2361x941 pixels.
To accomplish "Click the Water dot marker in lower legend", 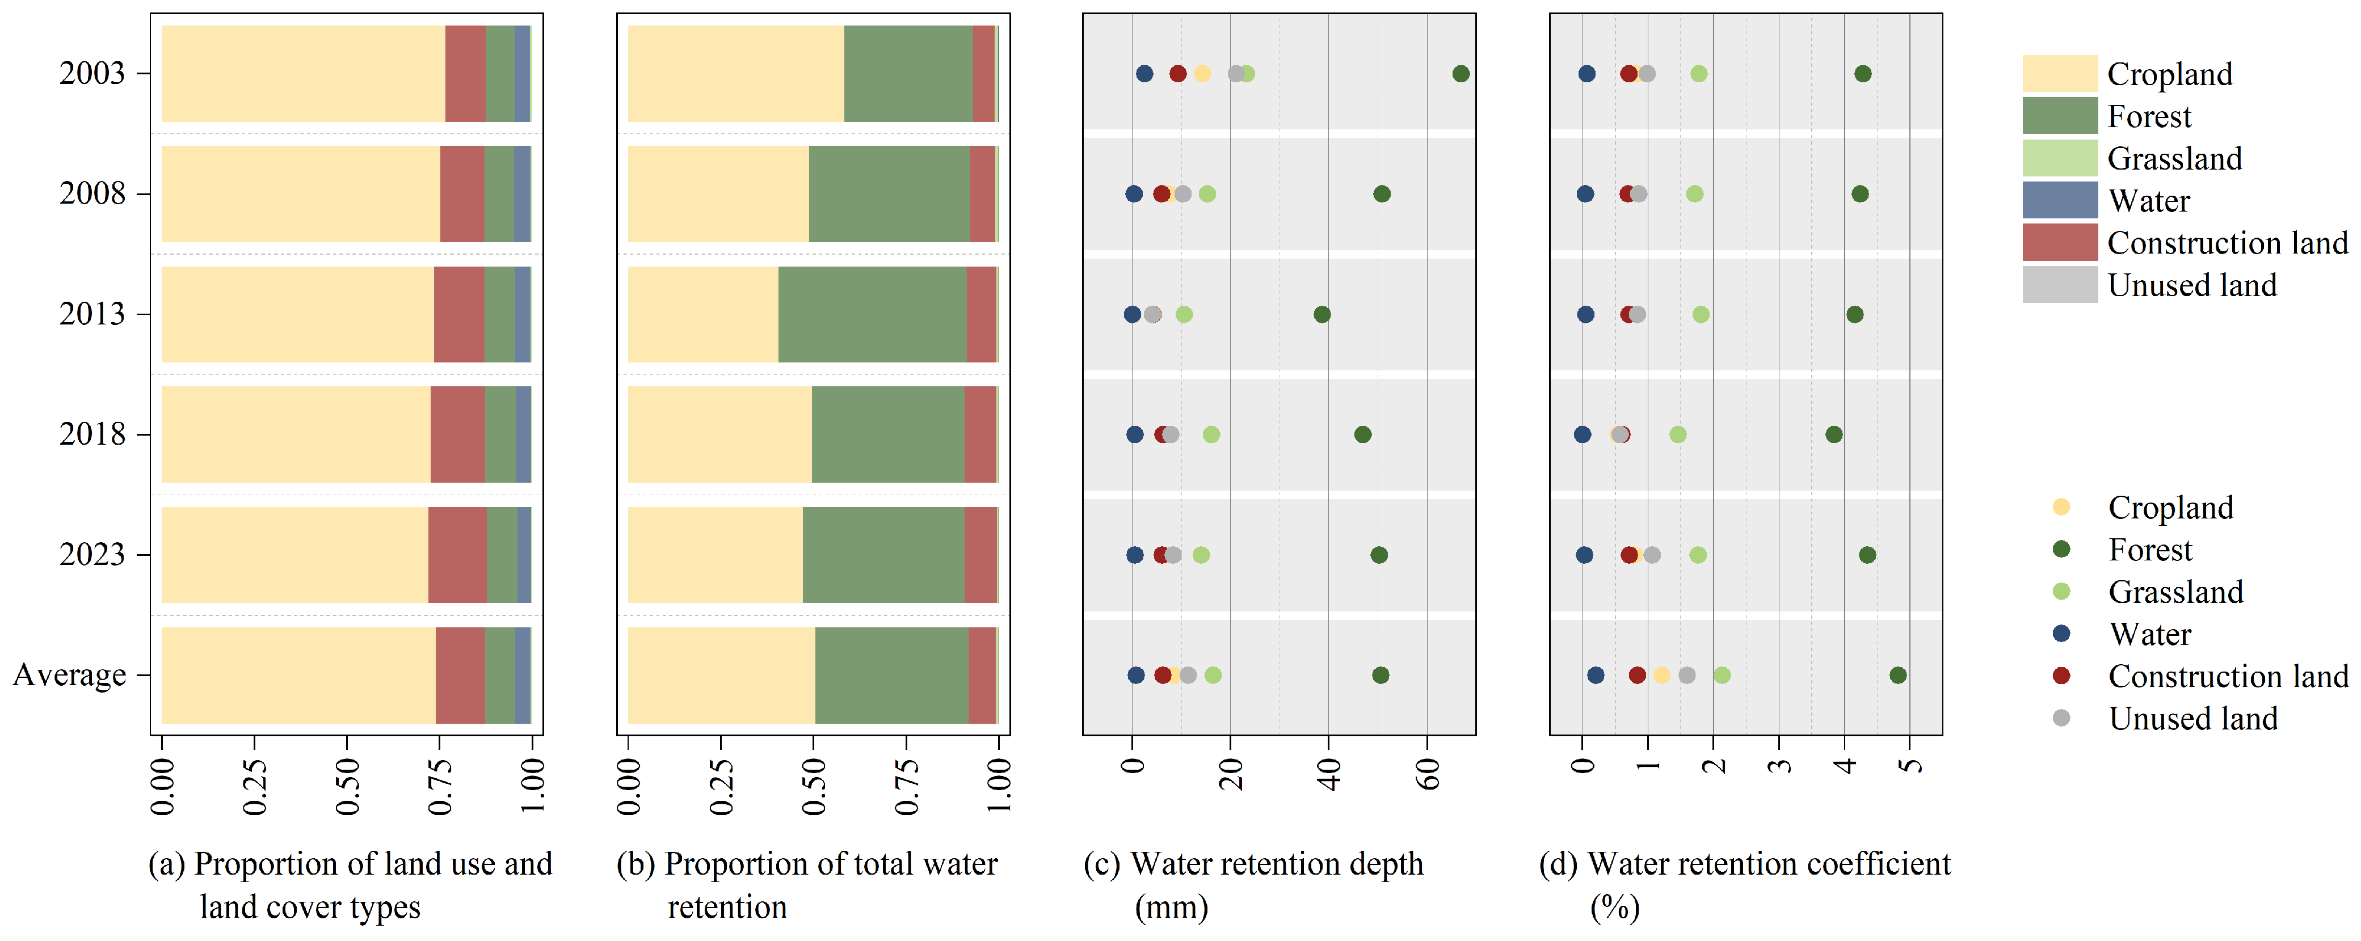I will pos(2061,633).
